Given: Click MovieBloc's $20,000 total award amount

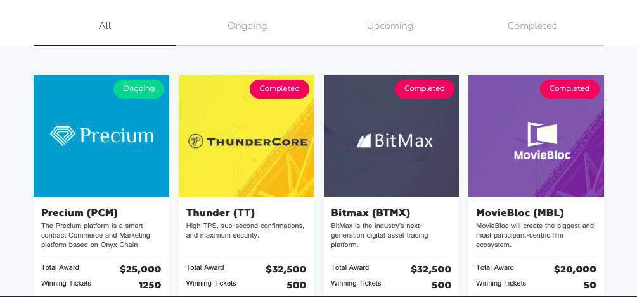Looking at the screenshot, I should point(575,269).
